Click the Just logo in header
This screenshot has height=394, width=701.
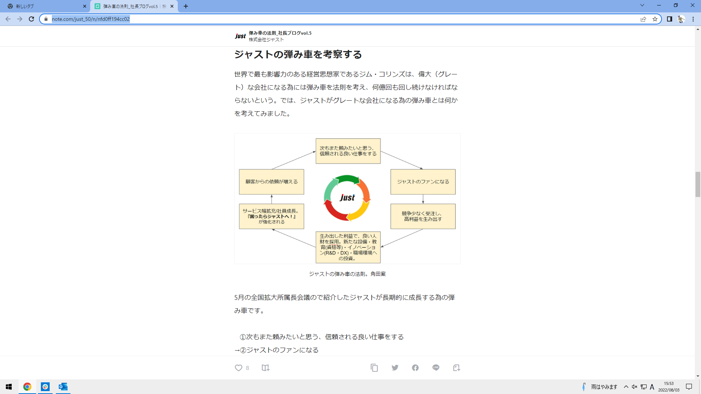click(240, 36)
